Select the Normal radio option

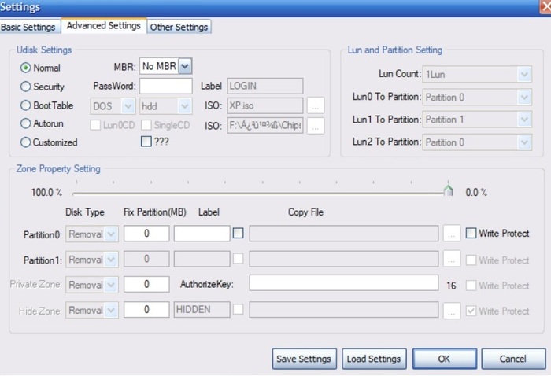tap(26, 68)
